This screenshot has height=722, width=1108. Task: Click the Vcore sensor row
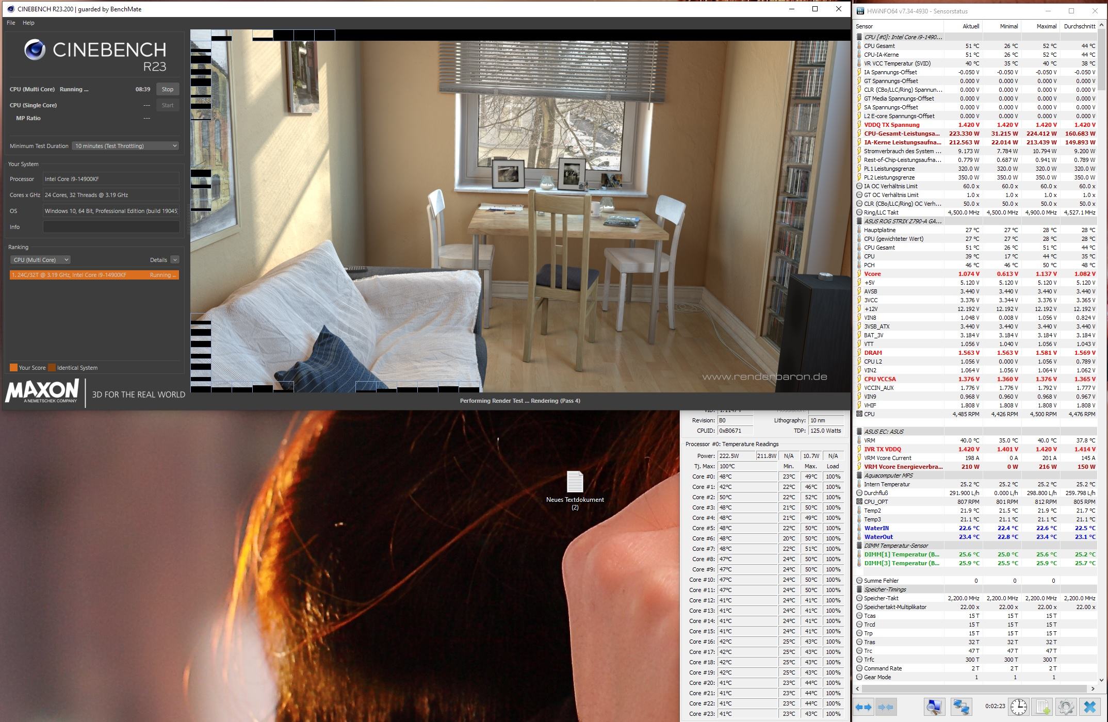click(873, 274)
